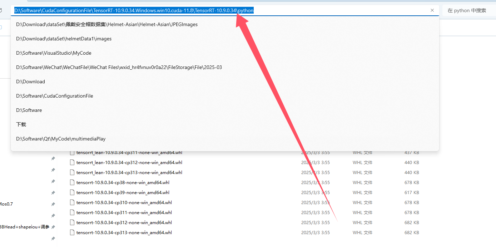Image resolution: width=496 pixels, height=247 pixels.
Task: Tick the checkbox for tensorrt_lean-cp311 row
Action: coord(73,152)
